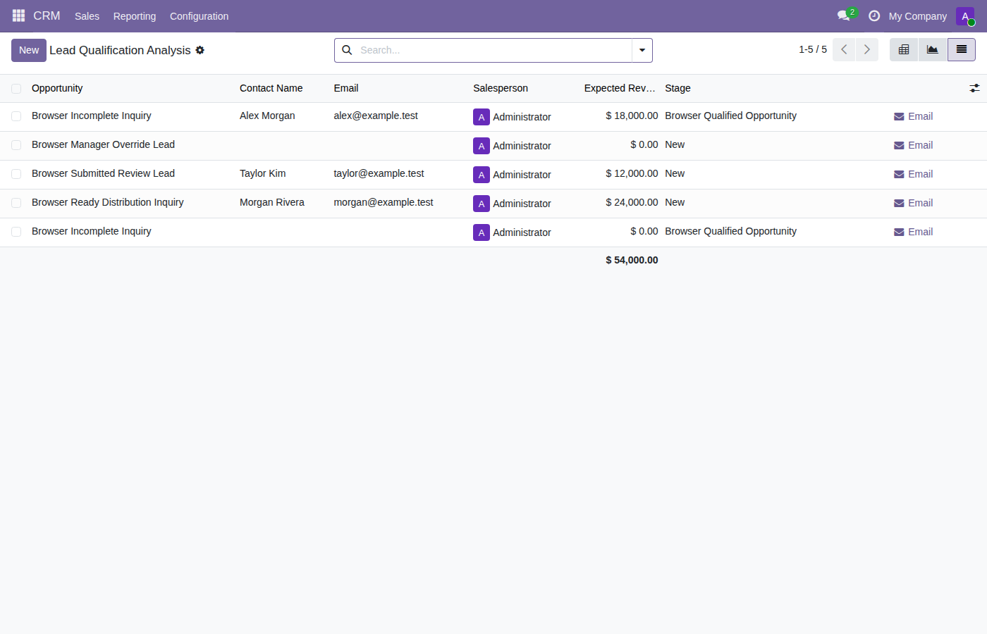987x634 pixels.
Task: Check the last Browser Incomplete Inquiry row without contact
Action: click(16, 232)
